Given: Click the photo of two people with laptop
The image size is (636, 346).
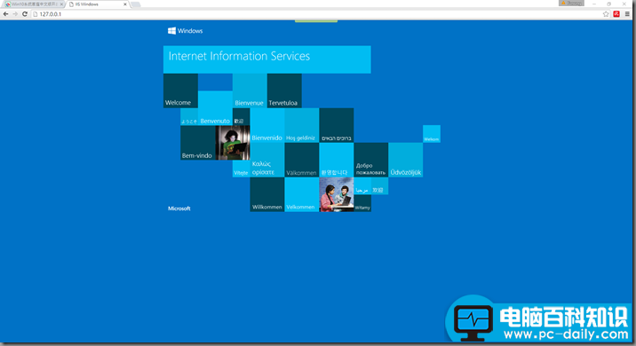Looking at the screenshot, I should [337, 194].
